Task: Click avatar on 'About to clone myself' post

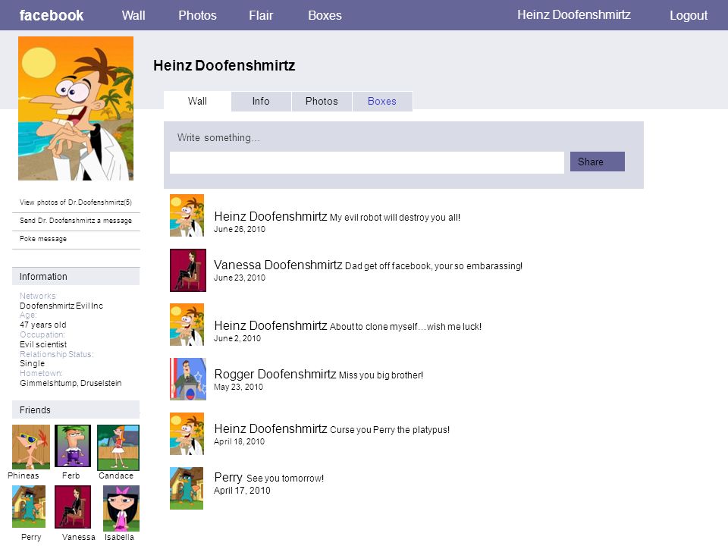Action: point(187,325)
